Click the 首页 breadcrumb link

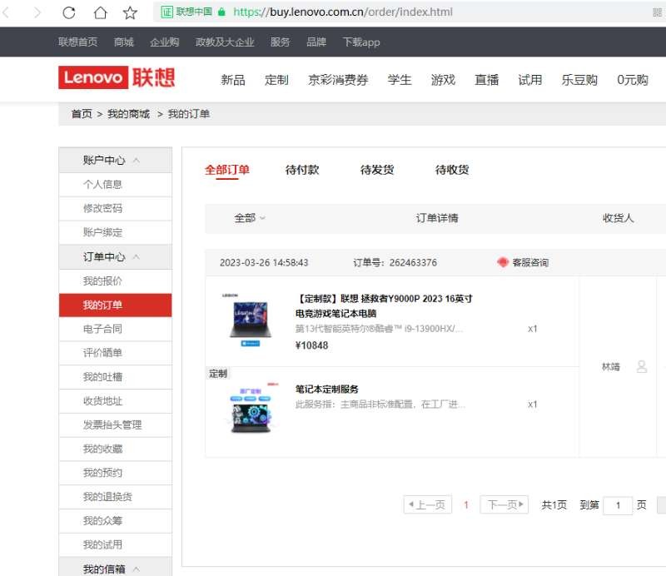(82, 114)
